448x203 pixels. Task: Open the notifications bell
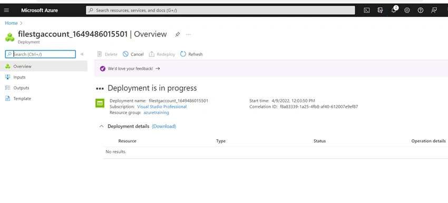coord(394,11)
